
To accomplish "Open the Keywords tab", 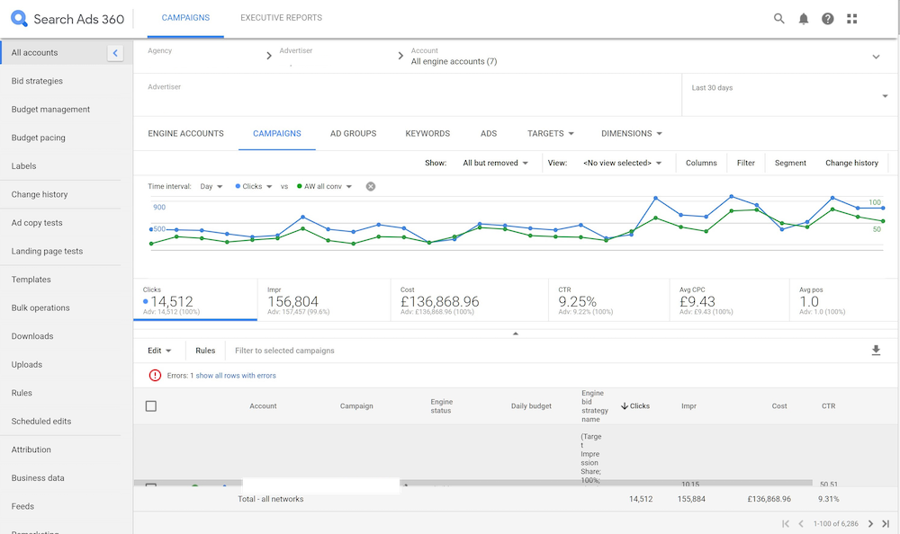I will click(x=427, y=134).
